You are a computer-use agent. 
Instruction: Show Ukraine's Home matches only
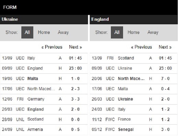click(44, 32)
